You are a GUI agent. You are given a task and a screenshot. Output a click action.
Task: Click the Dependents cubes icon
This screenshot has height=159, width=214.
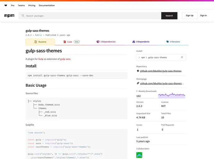pos(134,42)
